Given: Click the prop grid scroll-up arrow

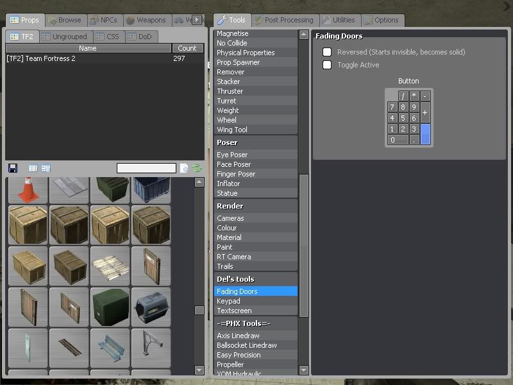Looking at the screenshot, I should coord(199,182).
